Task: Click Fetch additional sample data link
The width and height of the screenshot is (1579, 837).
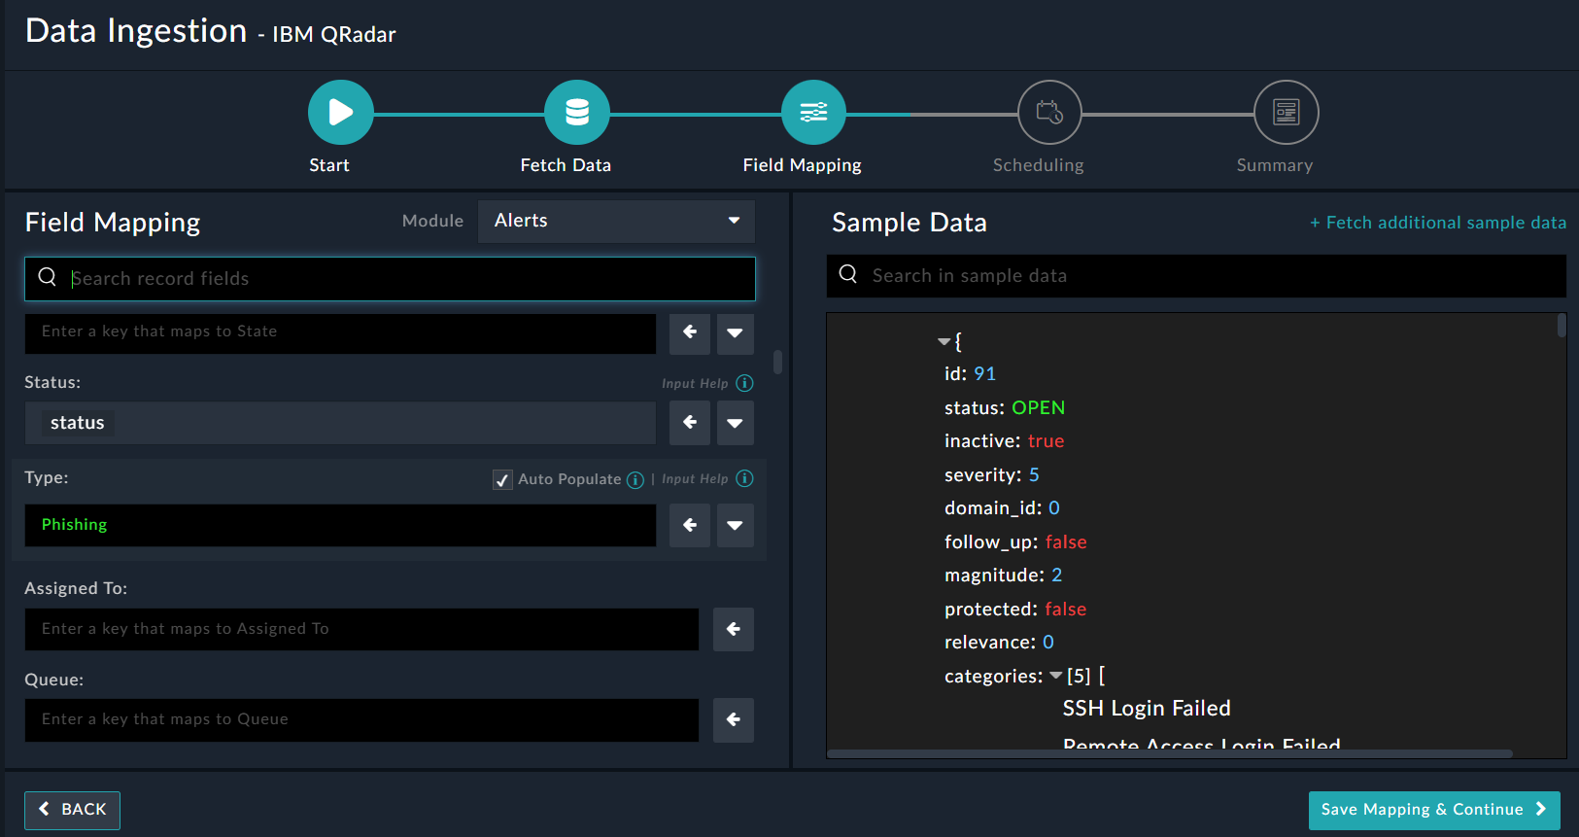Action: 1438,223
